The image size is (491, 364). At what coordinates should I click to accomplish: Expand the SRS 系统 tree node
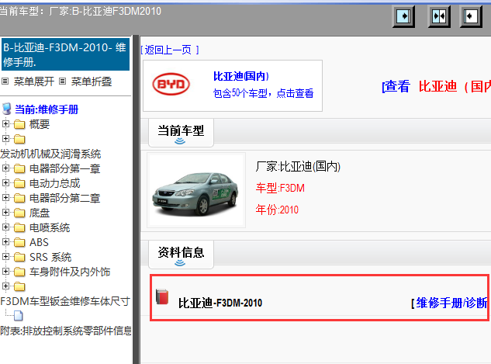coord(5,256)
